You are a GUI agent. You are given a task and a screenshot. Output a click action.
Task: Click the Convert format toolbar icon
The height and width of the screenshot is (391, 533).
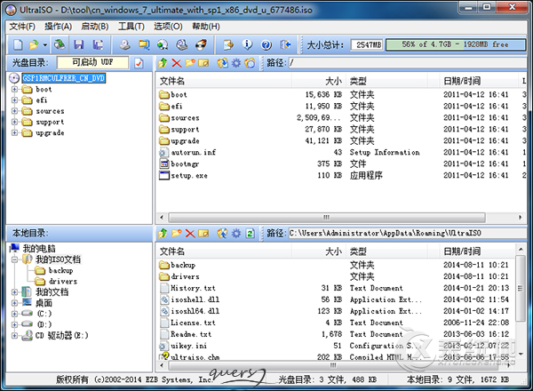[144, 44]
